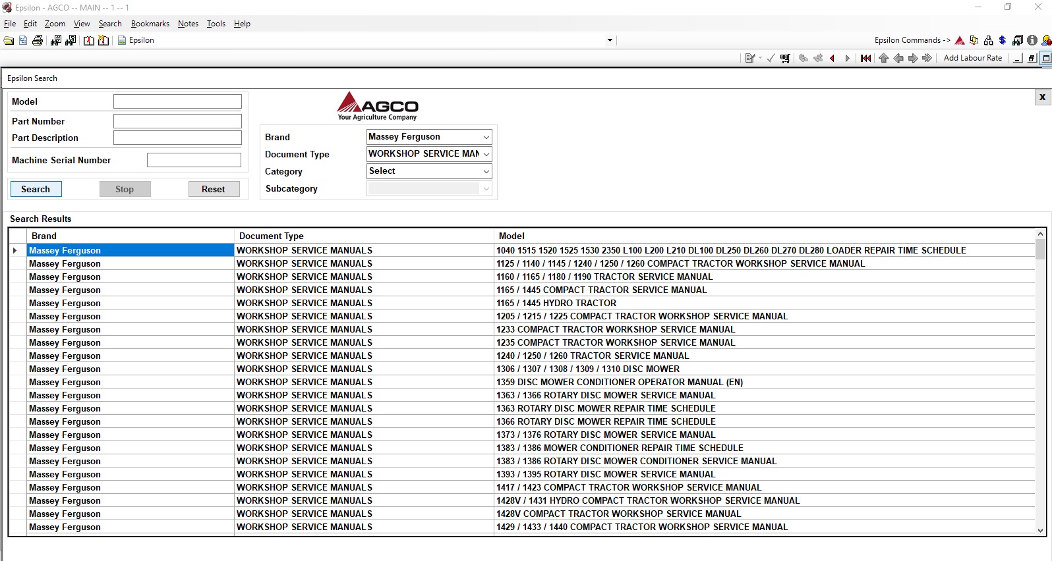The height and width of the screenshot is (561, 1052).
Task: Click the book icon with yellow star
Action: 103,40
